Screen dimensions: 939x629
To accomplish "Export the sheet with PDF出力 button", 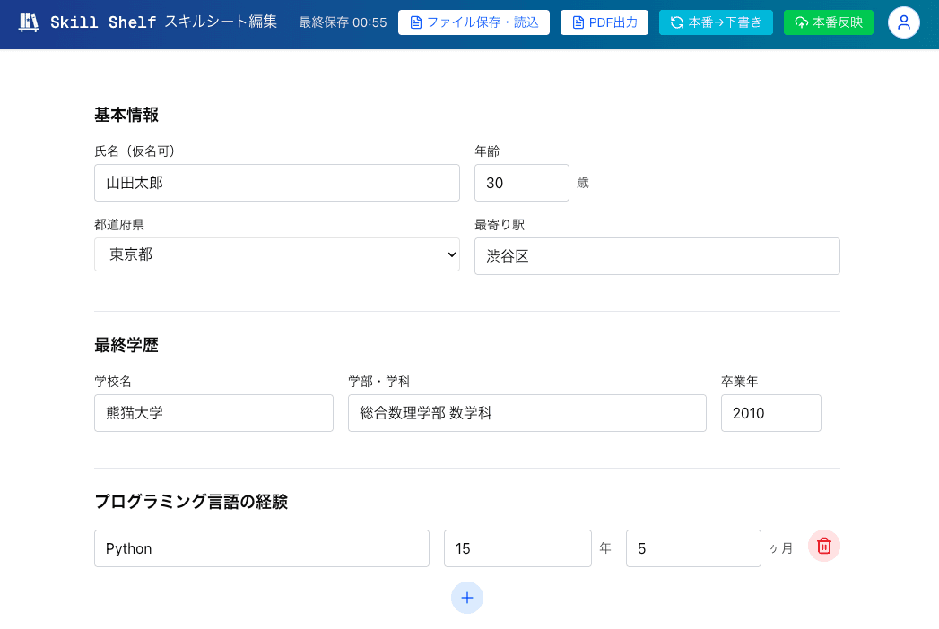I will 604,22.
